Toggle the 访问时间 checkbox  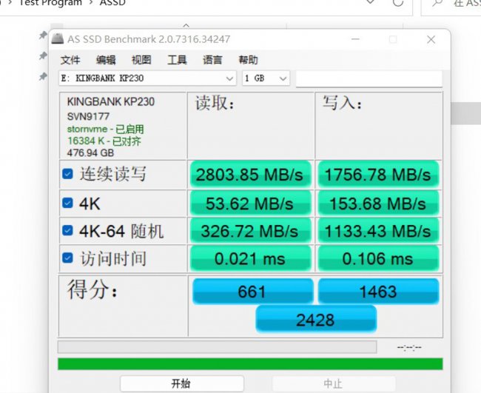(67, 258)
